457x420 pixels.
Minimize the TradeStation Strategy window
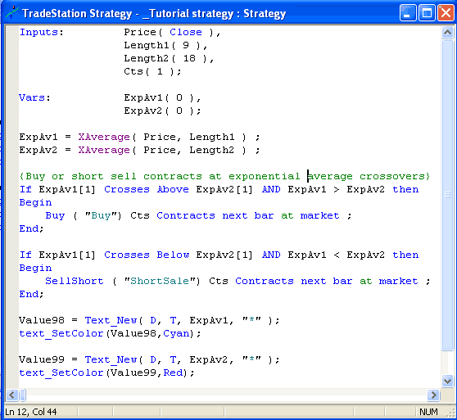[408, 13]
